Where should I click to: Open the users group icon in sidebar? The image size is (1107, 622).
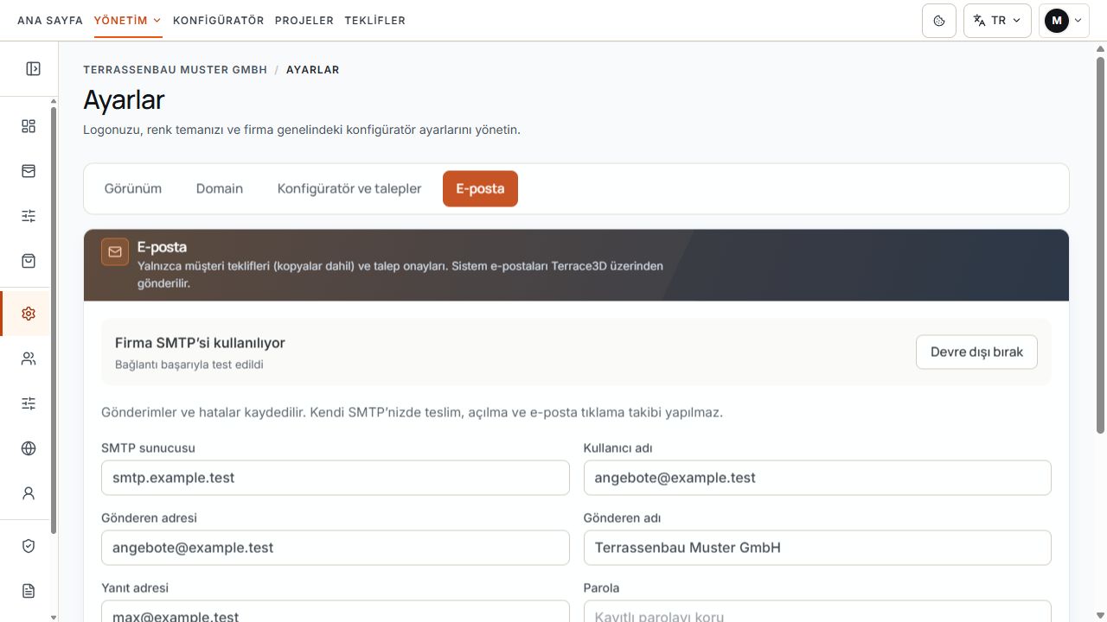point(29,359)
